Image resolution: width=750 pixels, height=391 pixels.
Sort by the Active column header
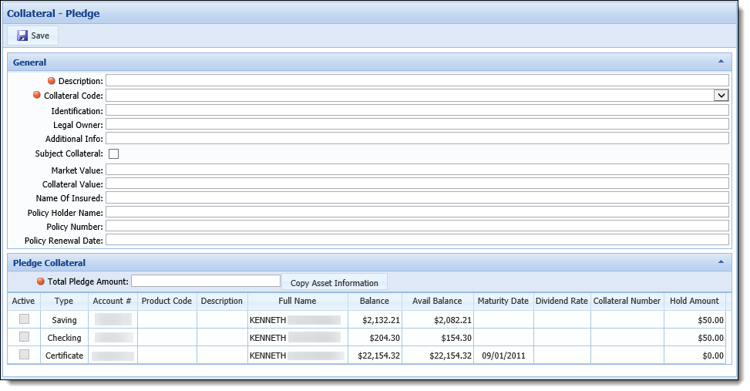click(x=23, y=301)
